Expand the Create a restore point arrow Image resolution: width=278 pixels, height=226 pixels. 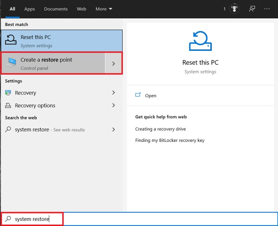click(x=114, y=63)
